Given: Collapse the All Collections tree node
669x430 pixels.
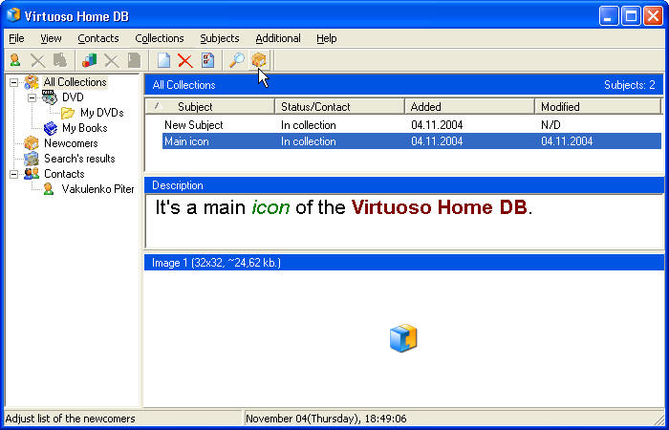Looking at the screenshot, I should [14, 82].
